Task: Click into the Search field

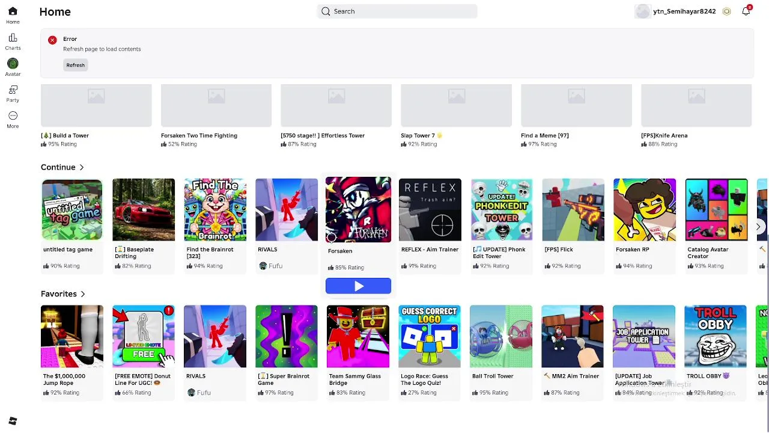Action: coord(397,11)
